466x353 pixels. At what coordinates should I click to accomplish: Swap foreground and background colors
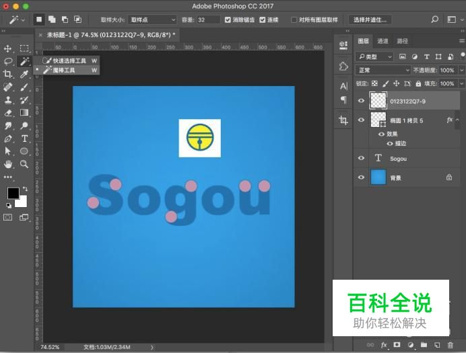point(25,189)
